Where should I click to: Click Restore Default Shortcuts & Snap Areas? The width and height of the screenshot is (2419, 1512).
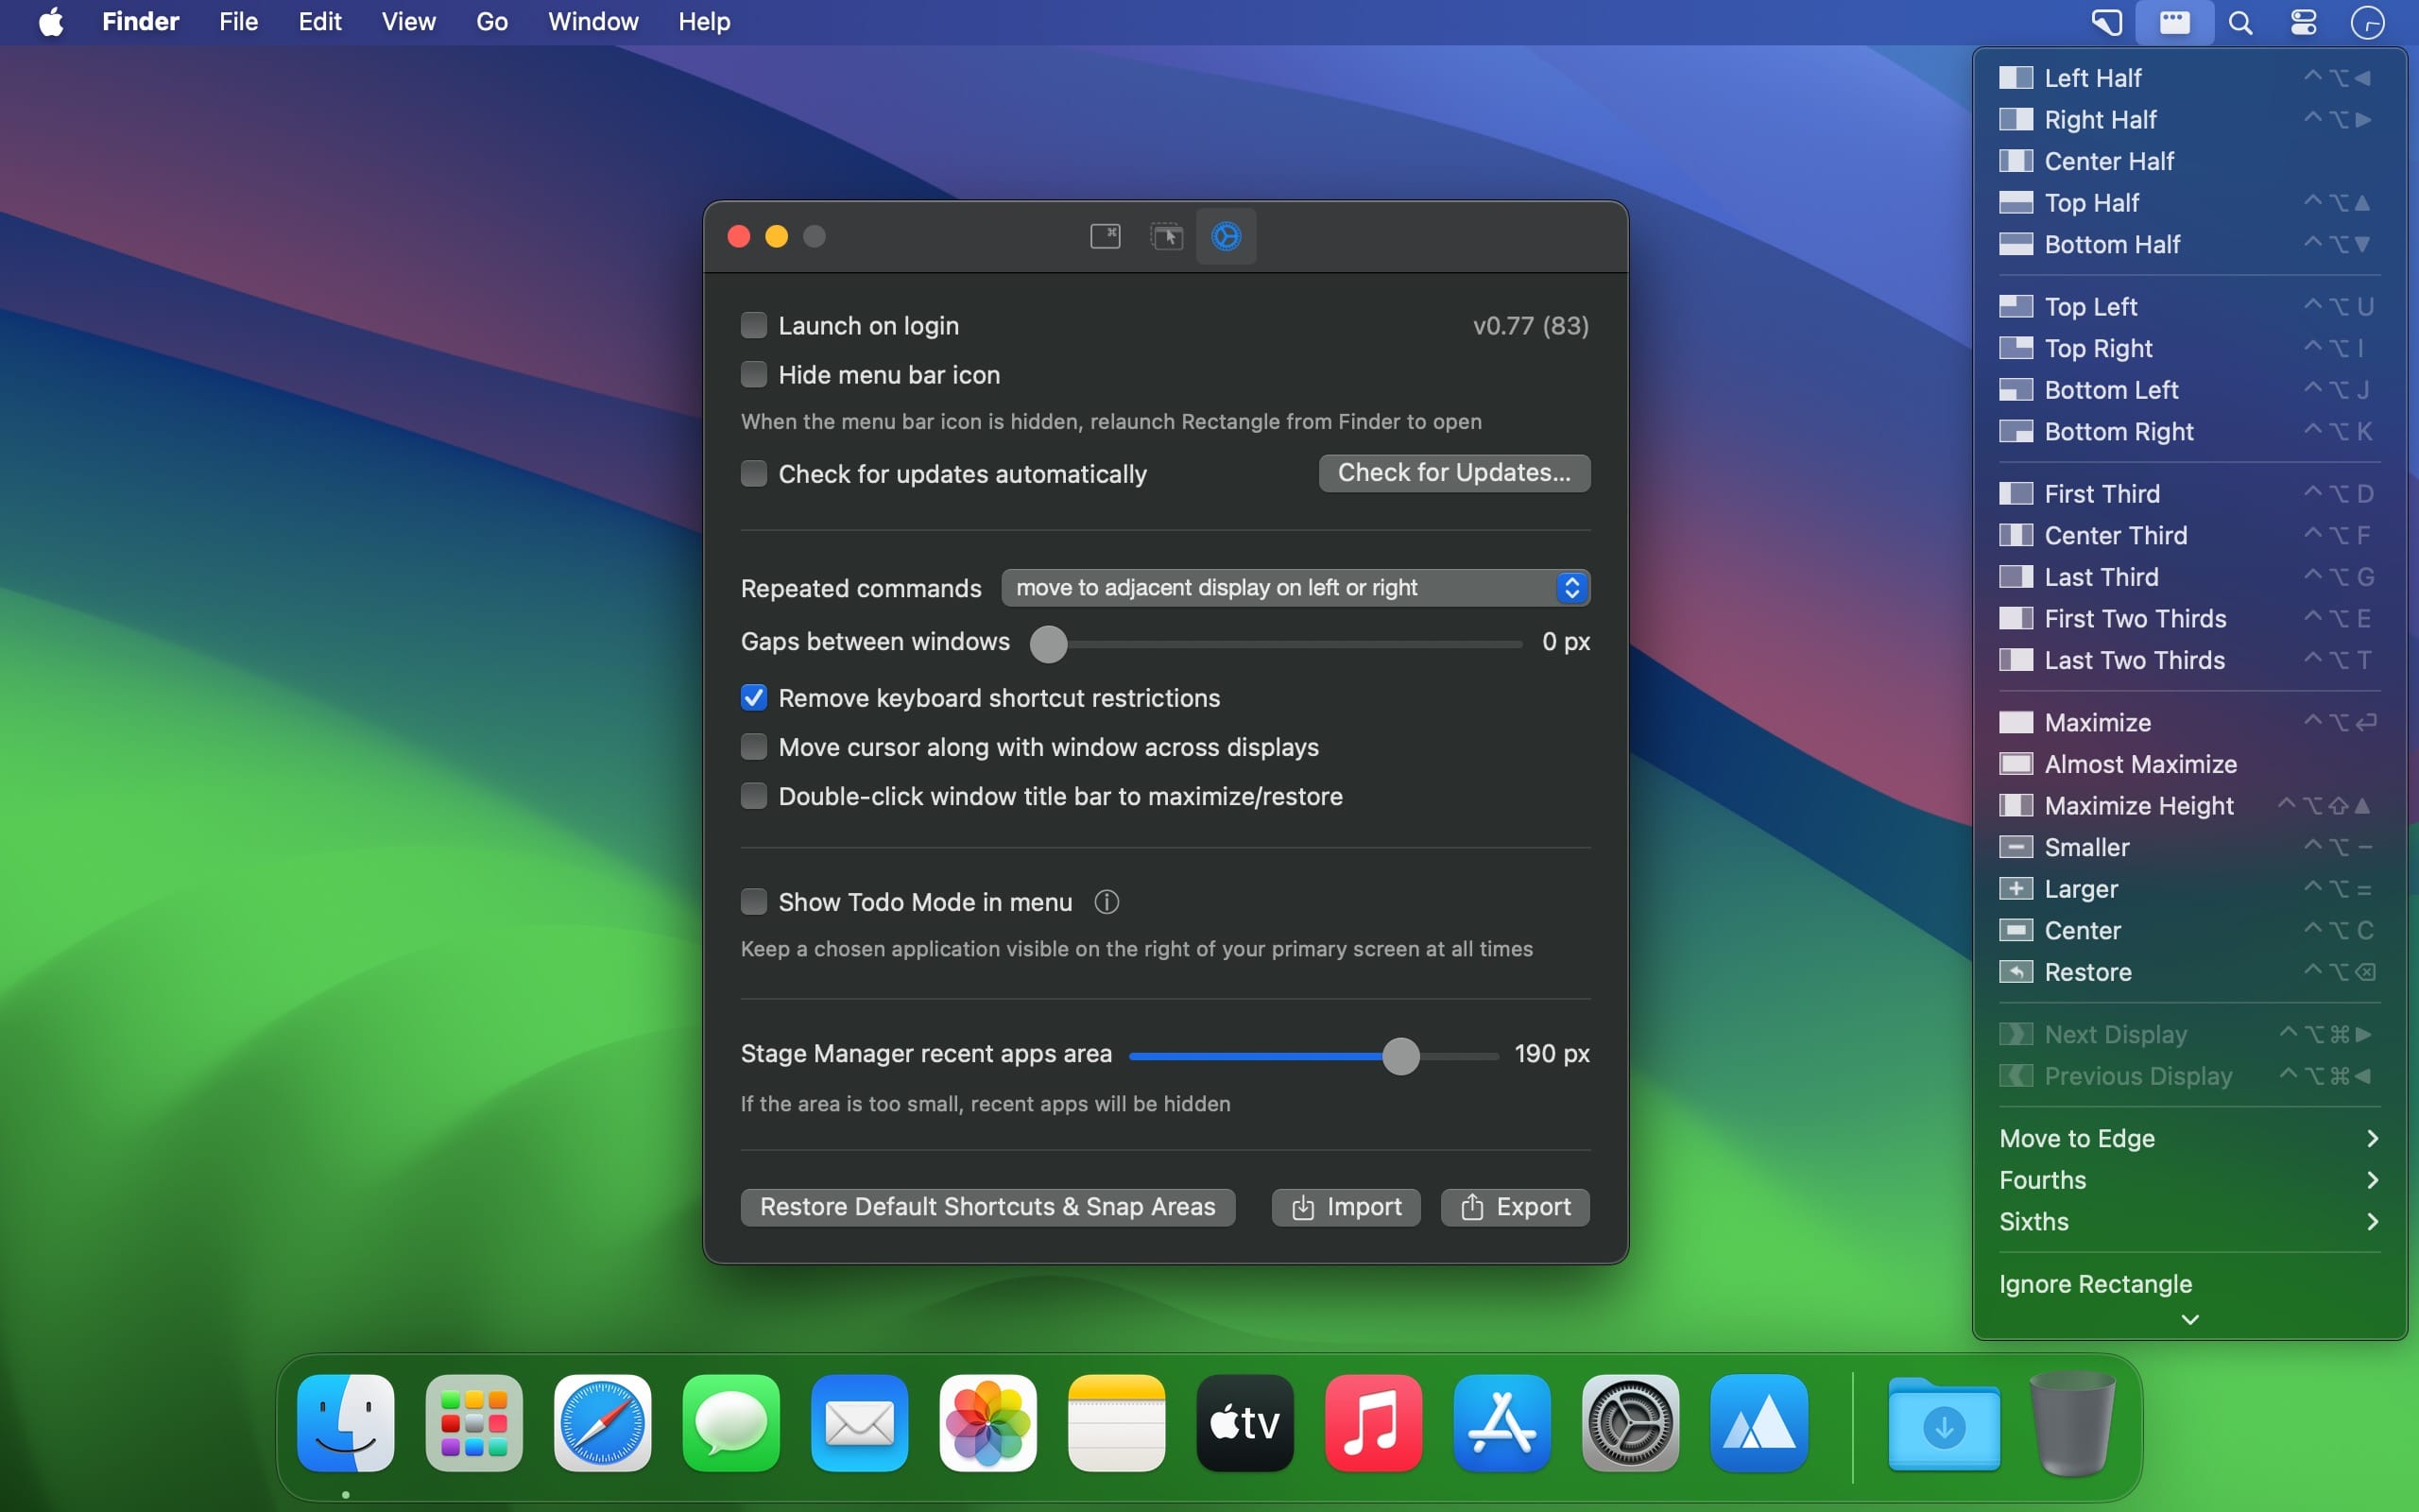(x=986, y=1207)
